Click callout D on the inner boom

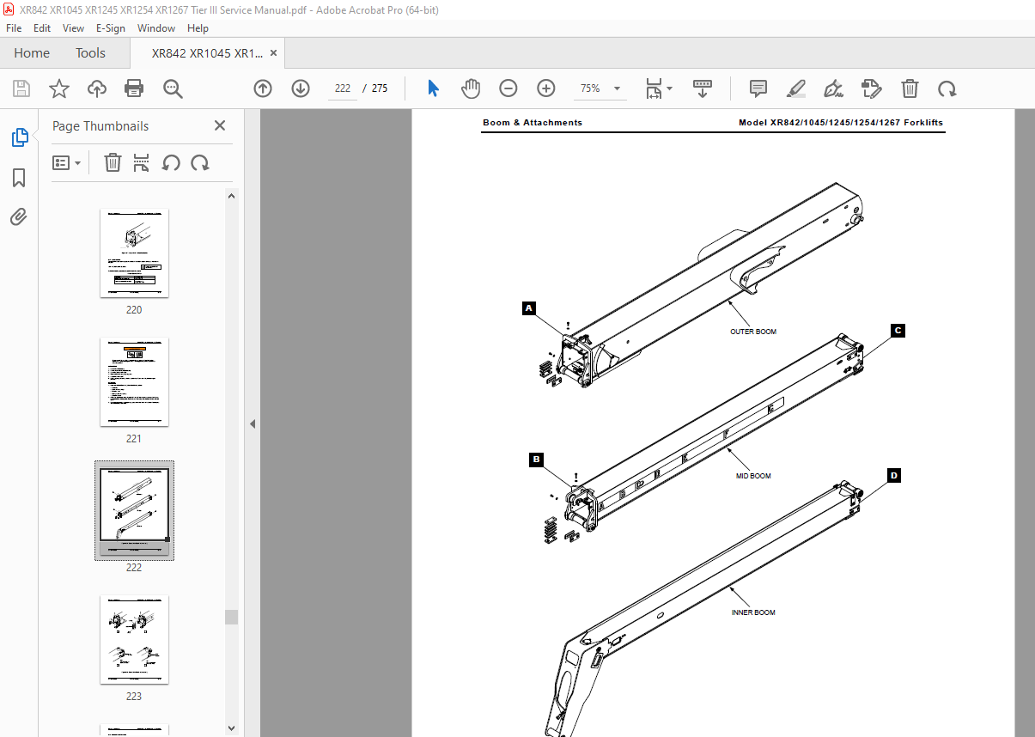(x=894, y=475)
